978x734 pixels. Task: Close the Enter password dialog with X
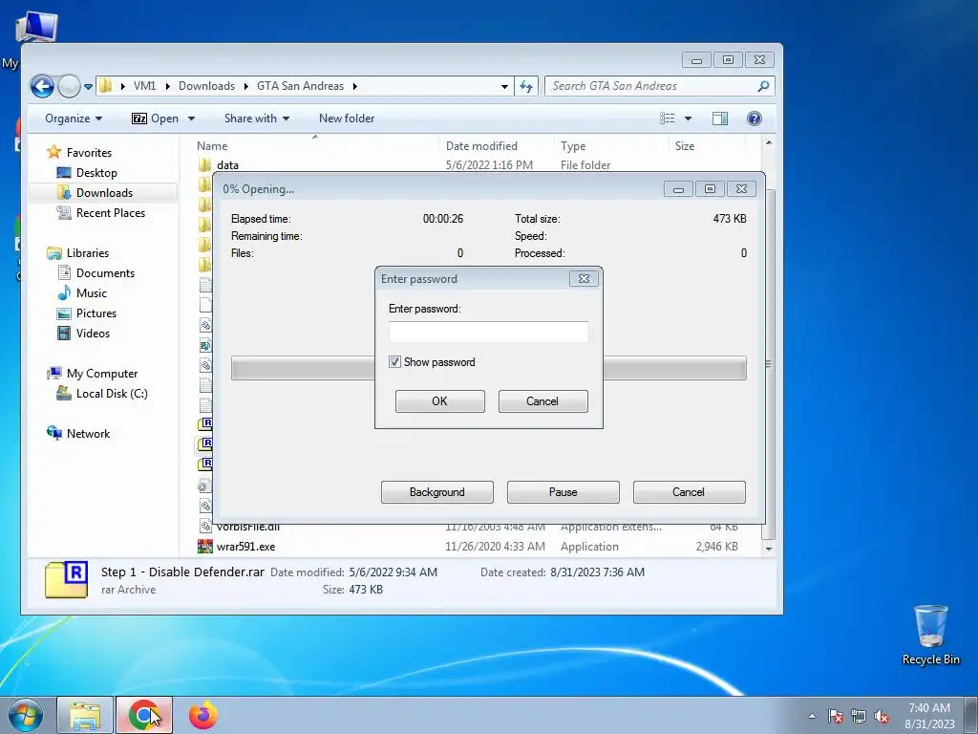[x=584, y=279]
